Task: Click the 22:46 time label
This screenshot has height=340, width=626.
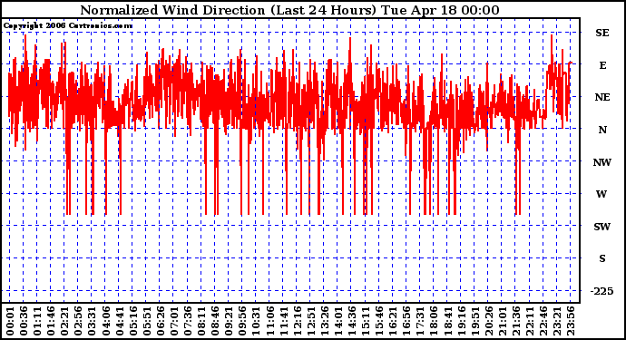Action: tap(543, 321)
